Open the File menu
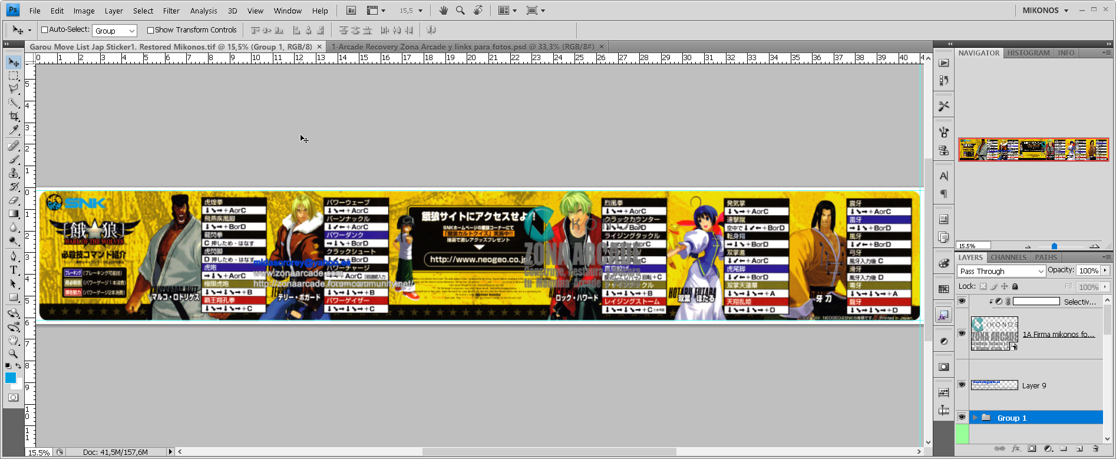Viewport: 1116px width, 459px height. pyautogui.click(x=35, y=11)
